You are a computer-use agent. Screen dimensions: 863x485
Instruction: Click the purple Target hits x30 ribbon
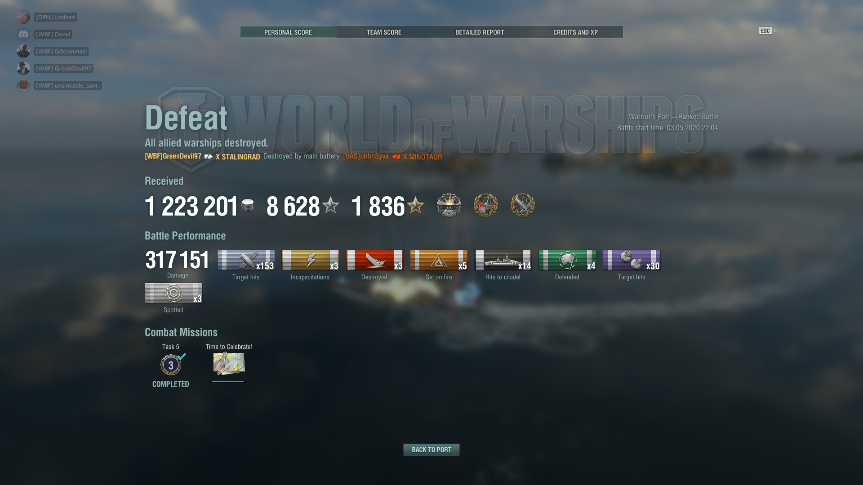632,260
